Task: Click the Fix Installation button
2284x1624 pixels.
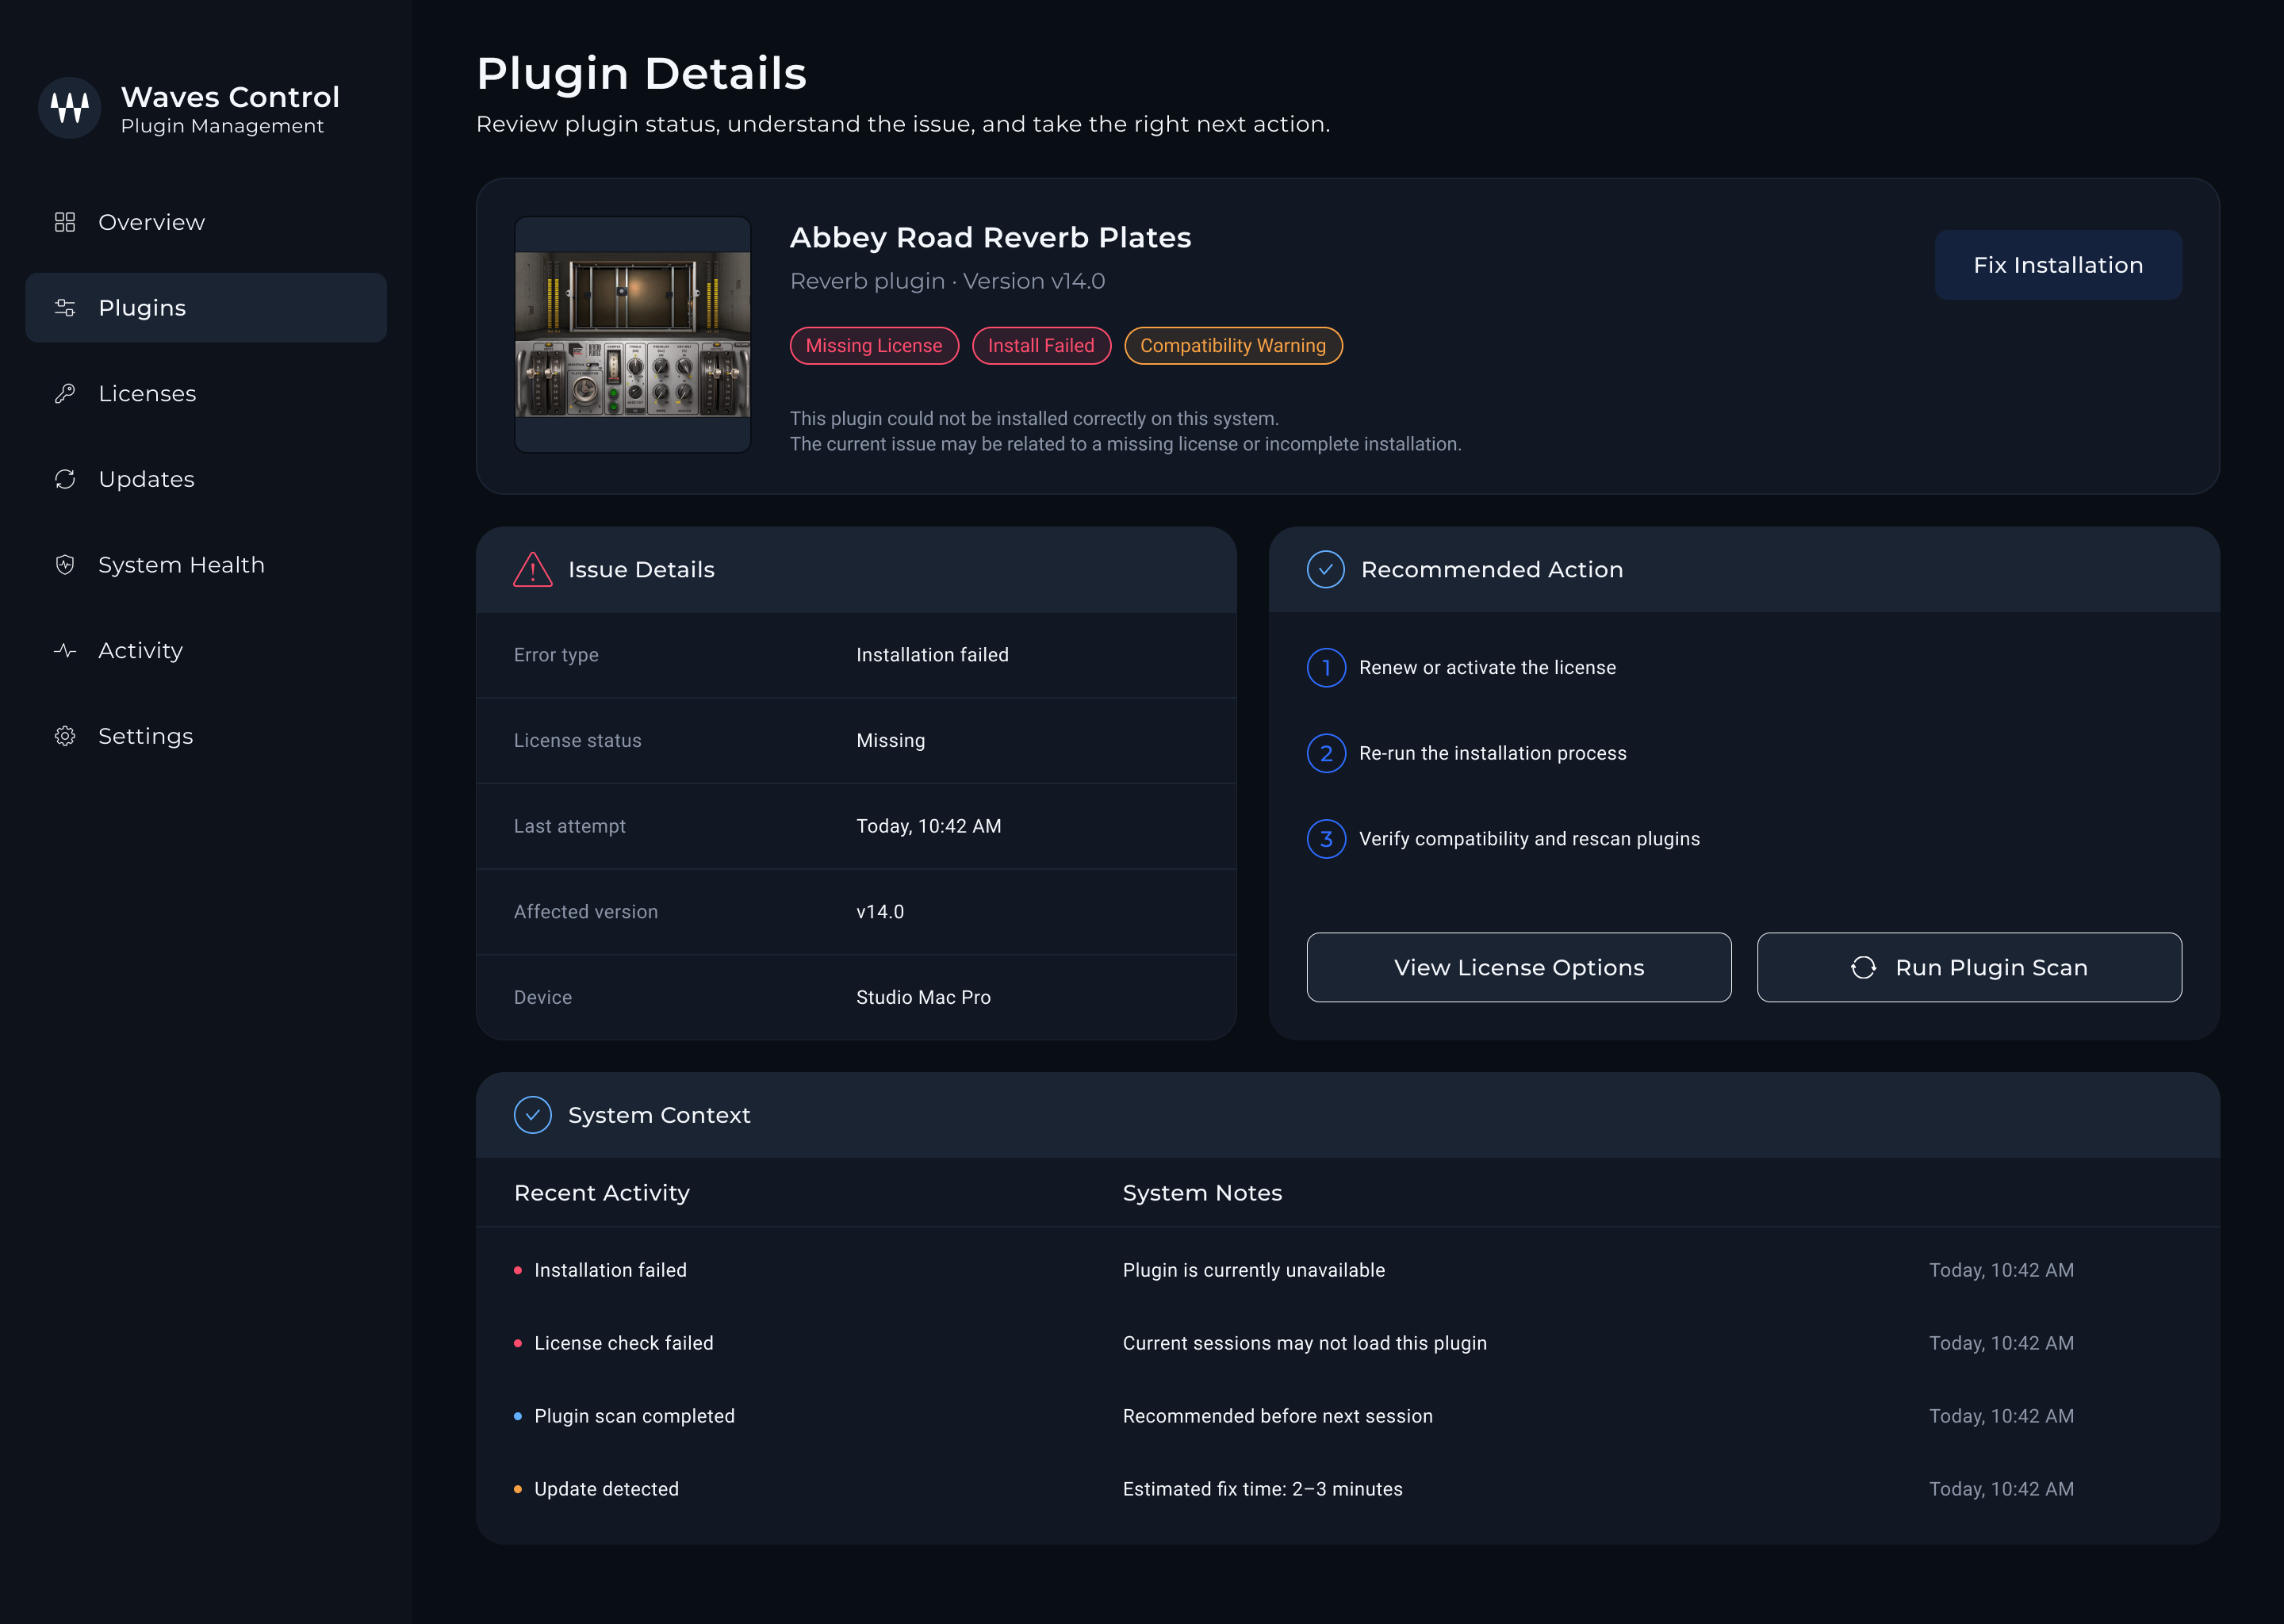Action: point(2058,265)
